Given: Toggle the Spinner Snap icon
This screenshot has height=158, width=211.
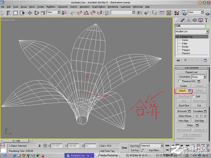Looking at the screenshot, I should click(x=99, y=13).
